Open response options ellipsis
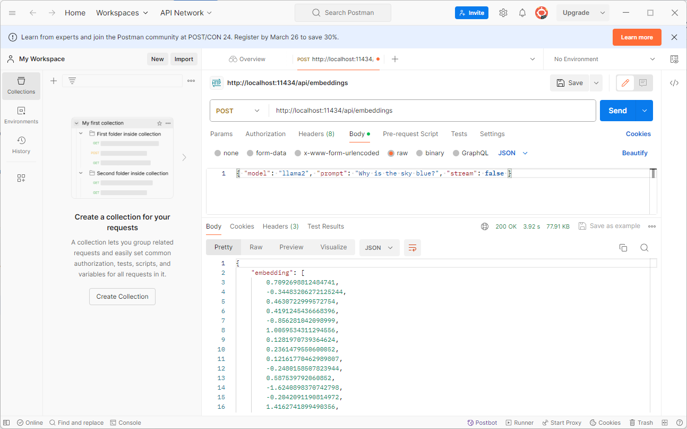The height and width of the screenshot is (429, 687). [x=652, y=226]
